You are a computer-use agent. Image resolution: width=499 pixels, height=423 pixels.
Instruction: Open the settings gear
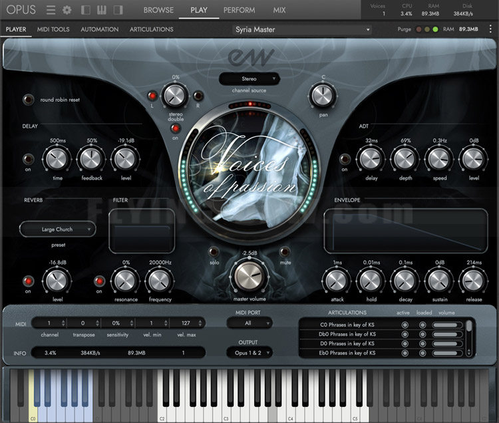coord(67,10)
